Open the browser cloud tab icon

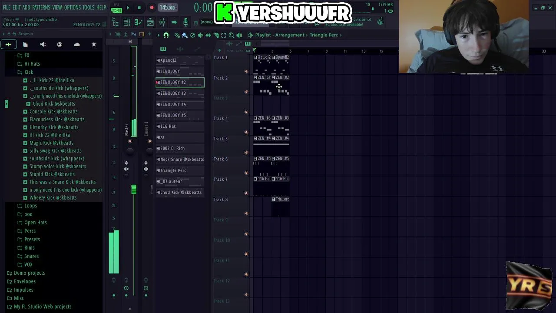pyautogui.click(x=77, y=44)
